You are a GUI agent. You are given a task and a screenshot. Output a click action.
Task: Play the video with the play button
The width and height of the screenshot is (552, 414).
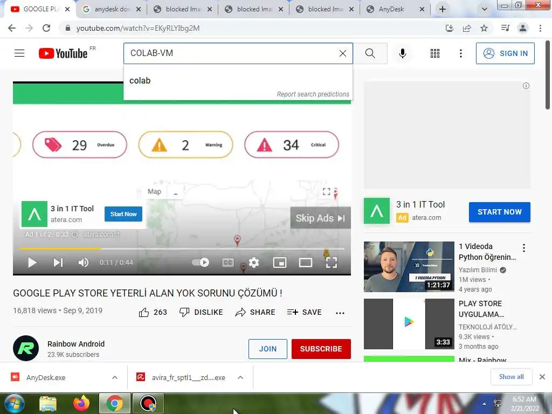coord(32,263)
